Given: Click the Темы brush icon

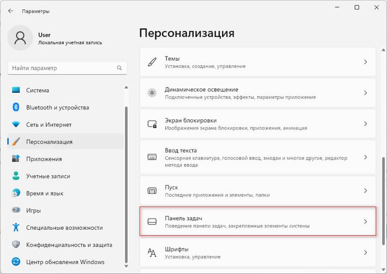Looking at the screenshot, I should (x=152, y=62).
